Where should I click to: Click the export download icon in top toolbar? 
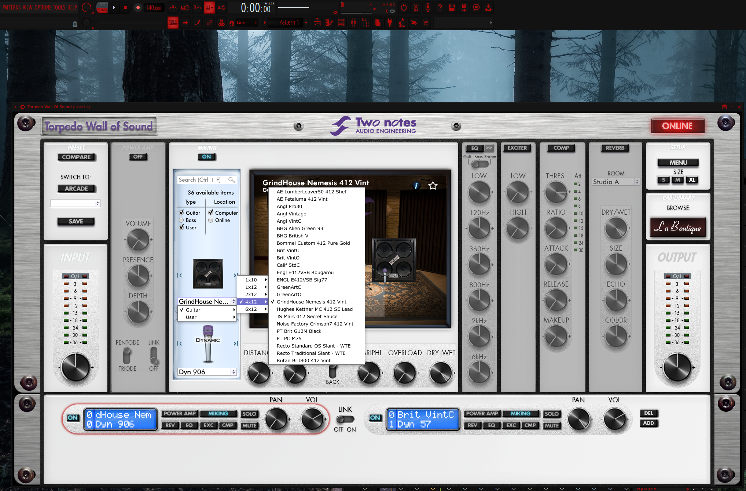pos(488,7)
